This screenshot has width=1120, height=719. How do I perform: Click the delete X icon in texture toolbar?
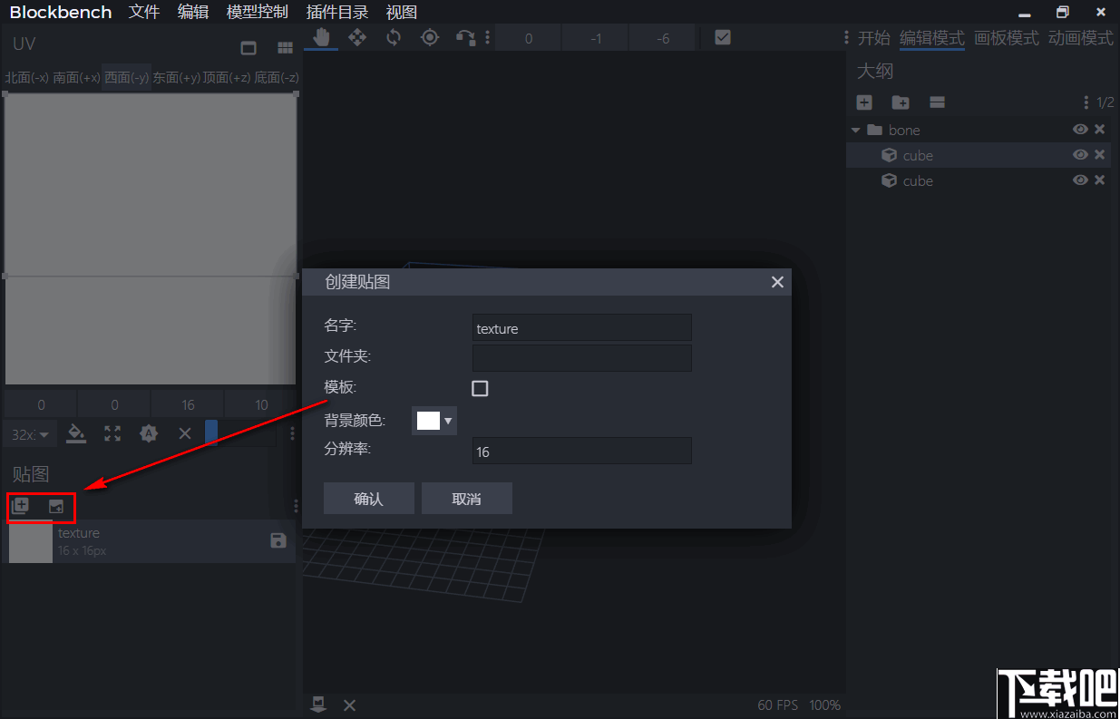(185, 433)
